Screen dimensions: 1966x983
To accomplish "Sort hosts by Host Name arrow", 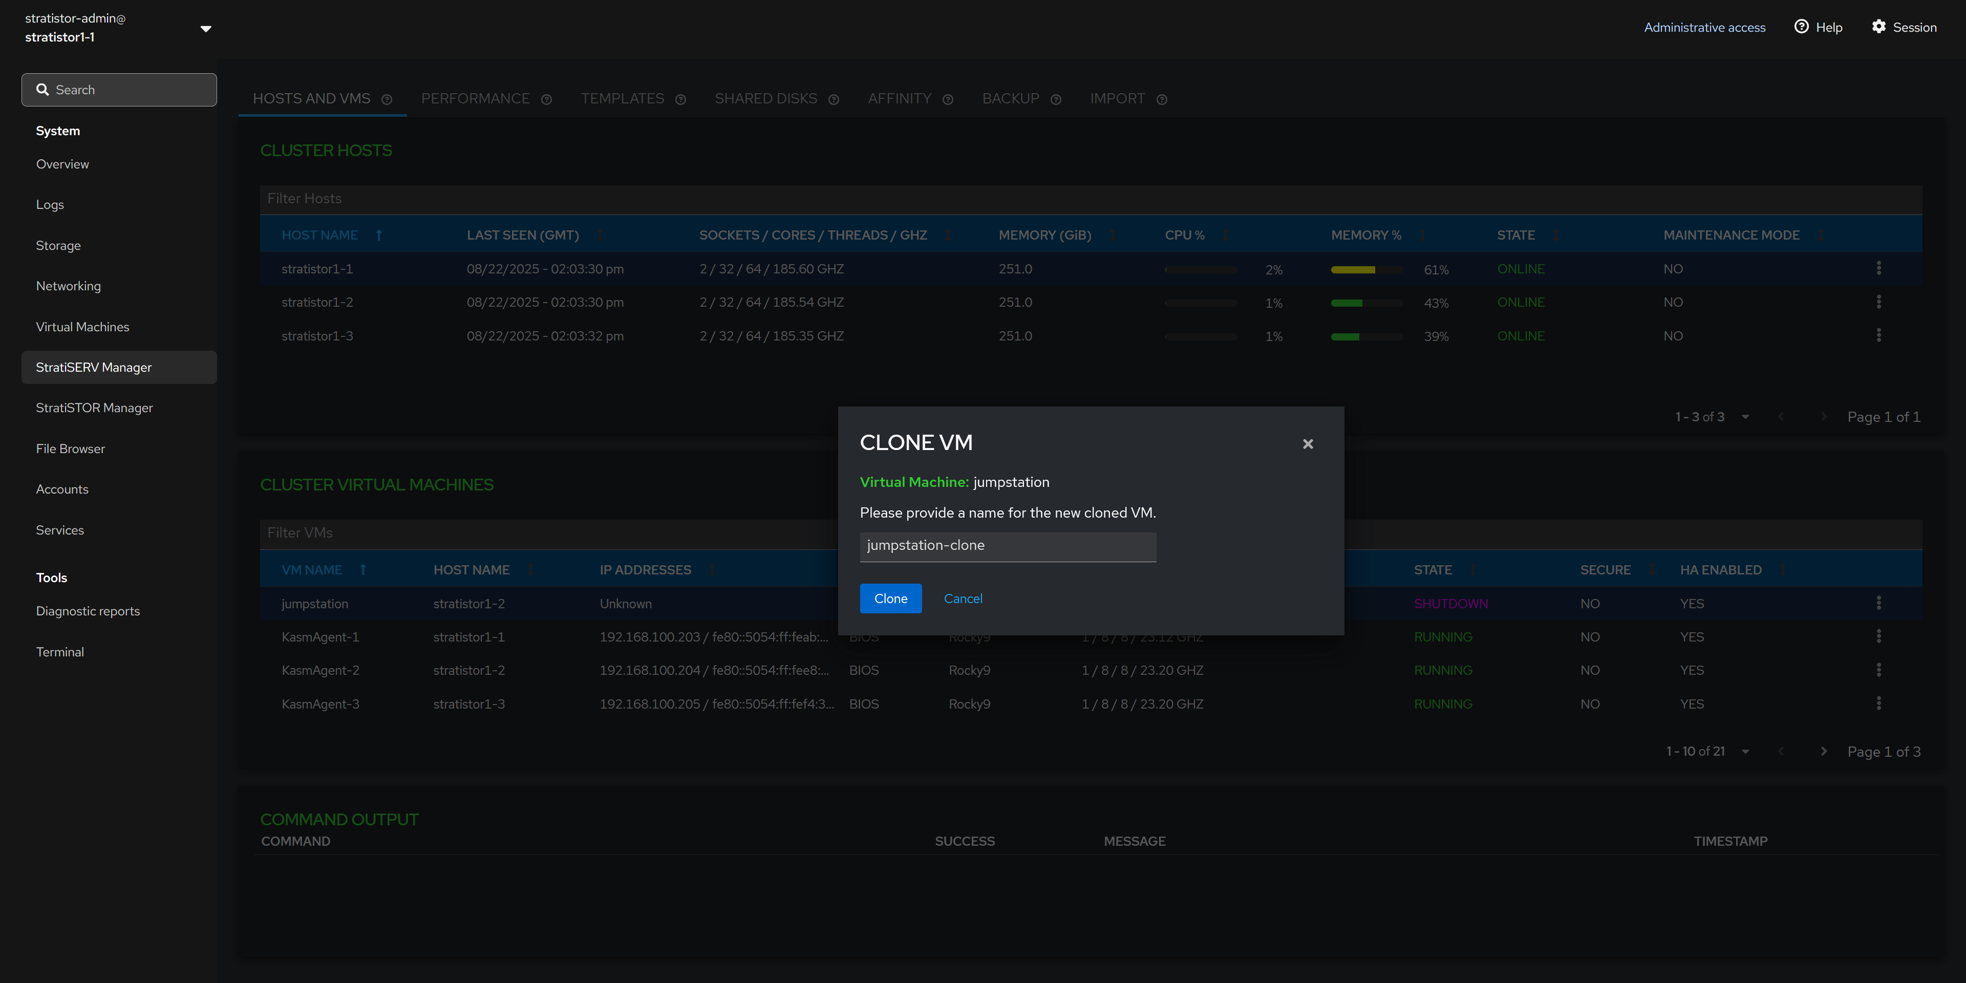I will 378,235.
